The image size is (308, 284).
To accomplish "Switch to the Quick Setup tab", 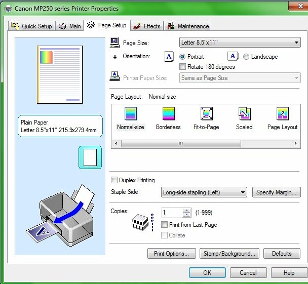I will (32, 26).
